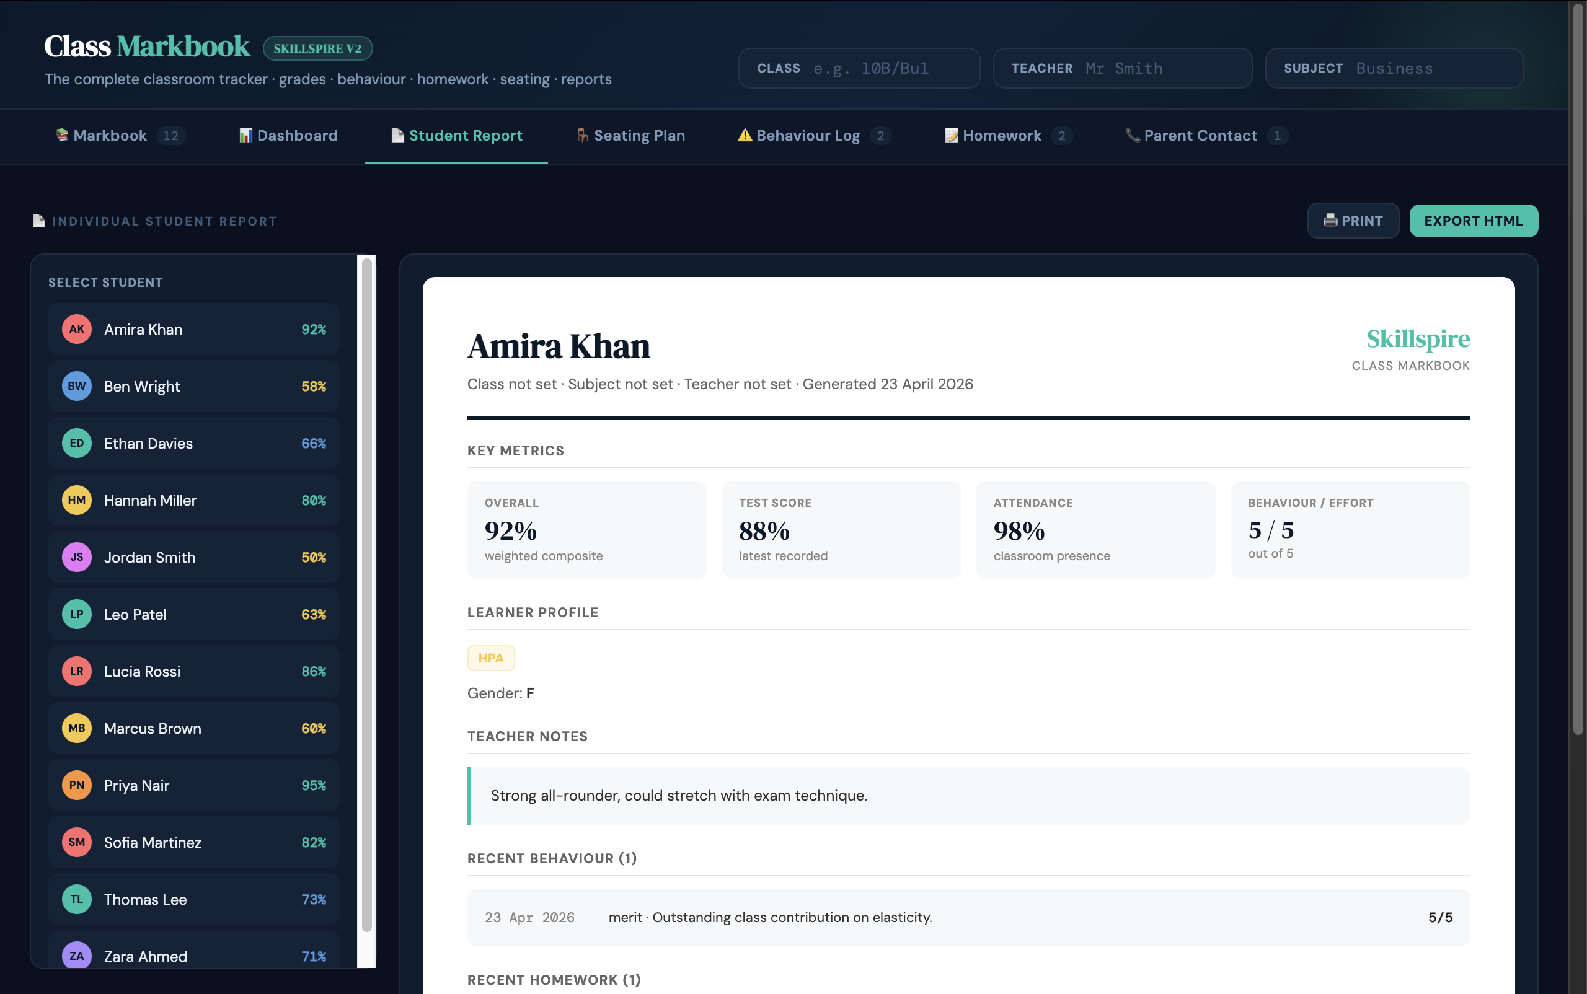
Task: Click the Behaviour Log warning icon
Action: 745,136
